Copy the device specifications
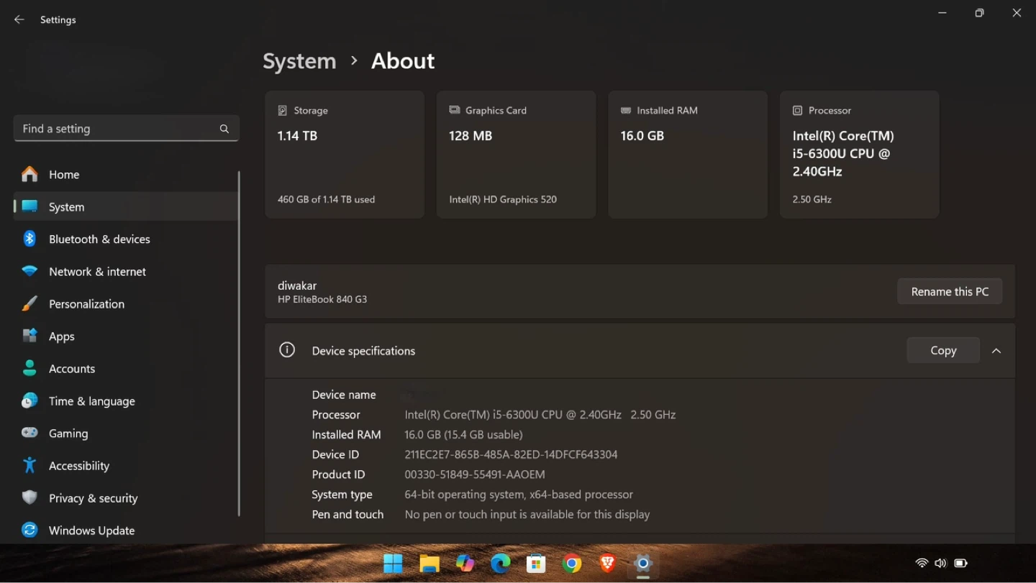Viewport: 1036px width, 583px height. (x=943, y=350)
